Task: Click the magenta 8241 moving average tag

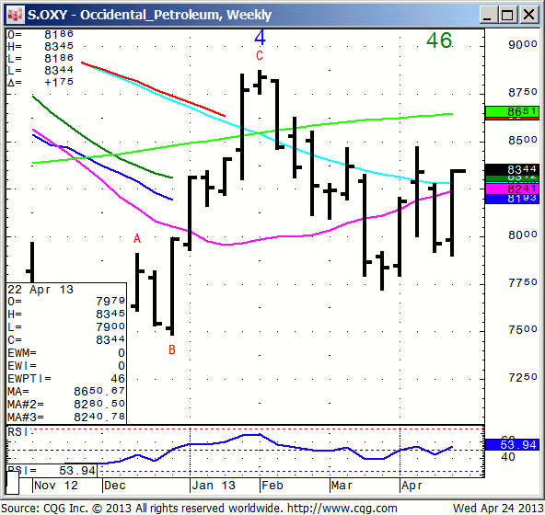Action: coord(512,189)
